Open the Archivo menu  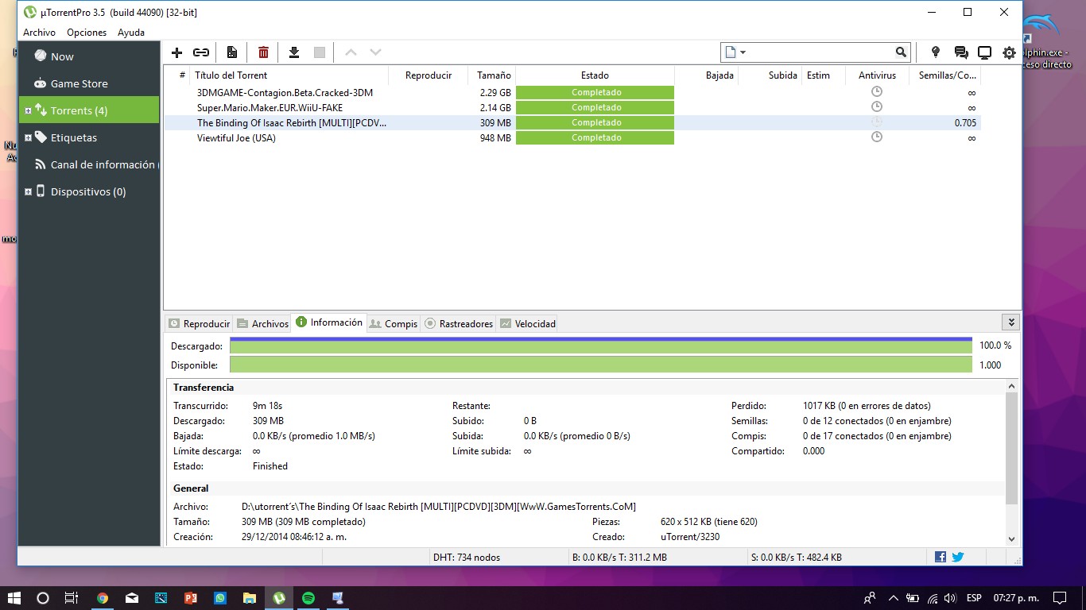[x=39, y=33]
